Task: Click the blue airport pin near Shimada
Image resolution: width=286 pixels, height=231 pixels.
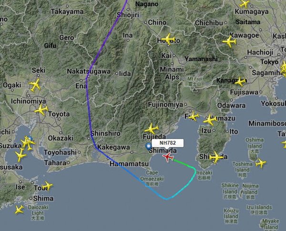Action: click(148, 146)
